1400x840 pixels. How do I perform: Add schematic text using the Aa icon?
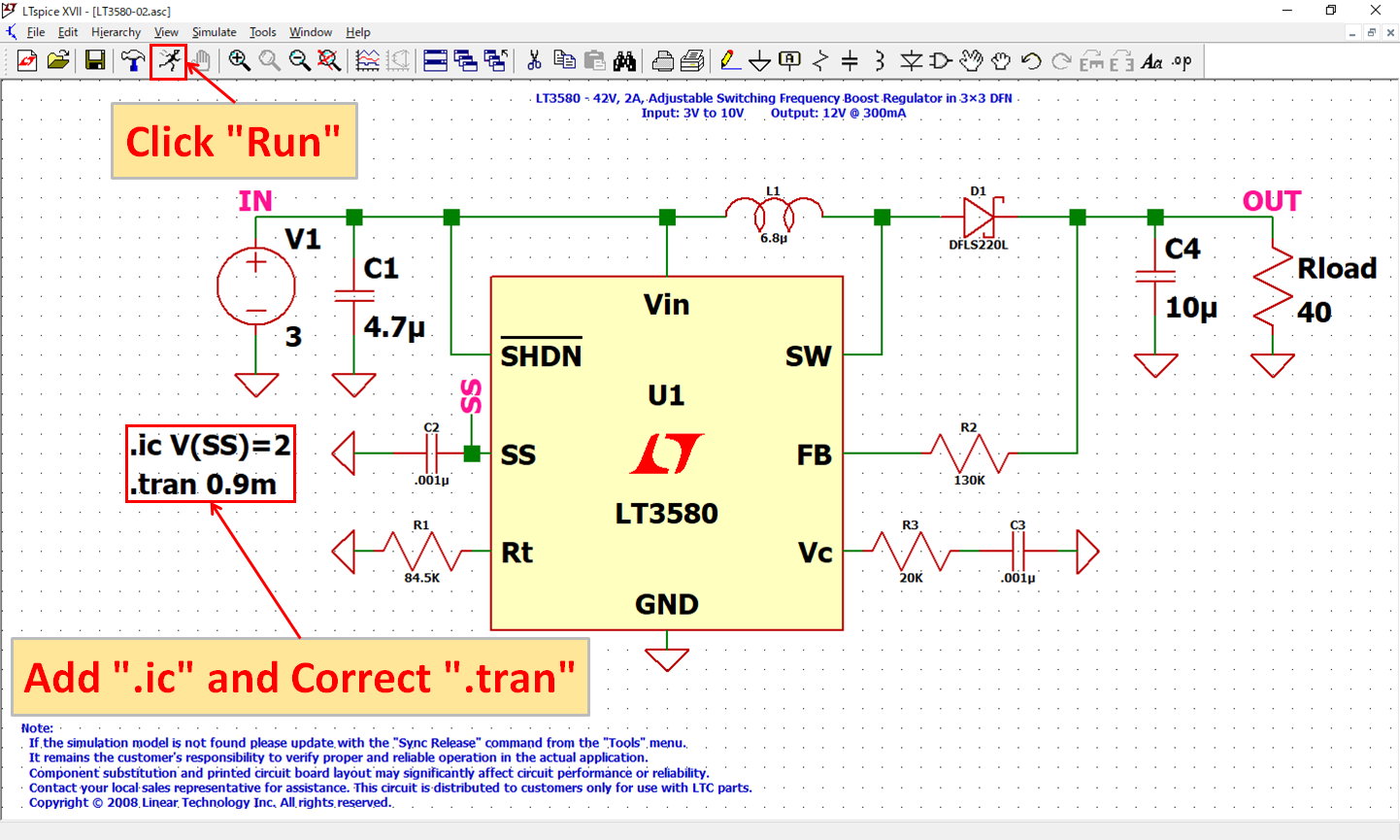point(1151,60)
